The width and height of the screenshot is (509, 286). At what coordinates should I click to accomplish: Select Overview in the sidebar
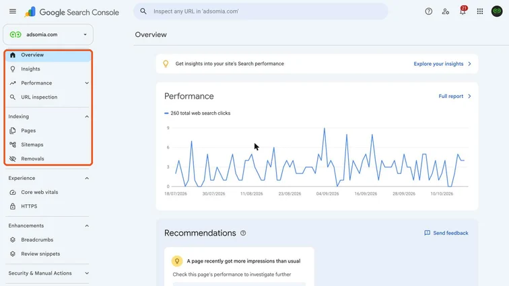48,55
